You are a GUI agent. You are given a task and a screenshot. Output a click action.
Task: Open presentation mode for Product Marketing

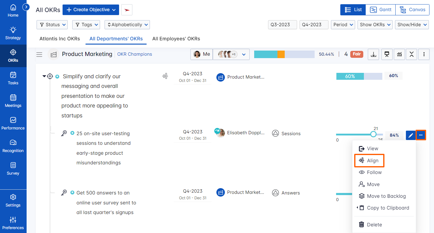tap(387, 54)
